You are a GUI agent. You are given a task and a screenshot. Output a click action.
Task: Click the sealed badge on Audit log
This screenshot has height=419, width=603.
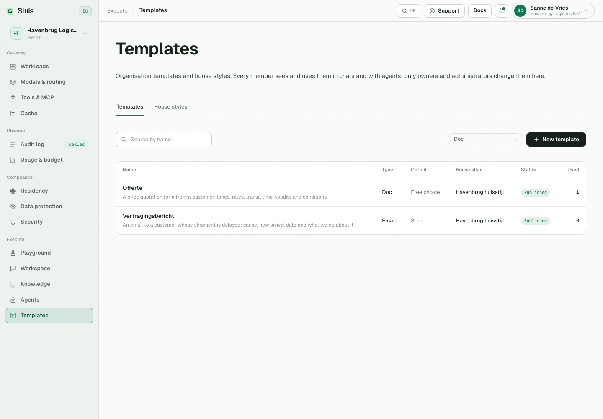(x=77, y=145)
